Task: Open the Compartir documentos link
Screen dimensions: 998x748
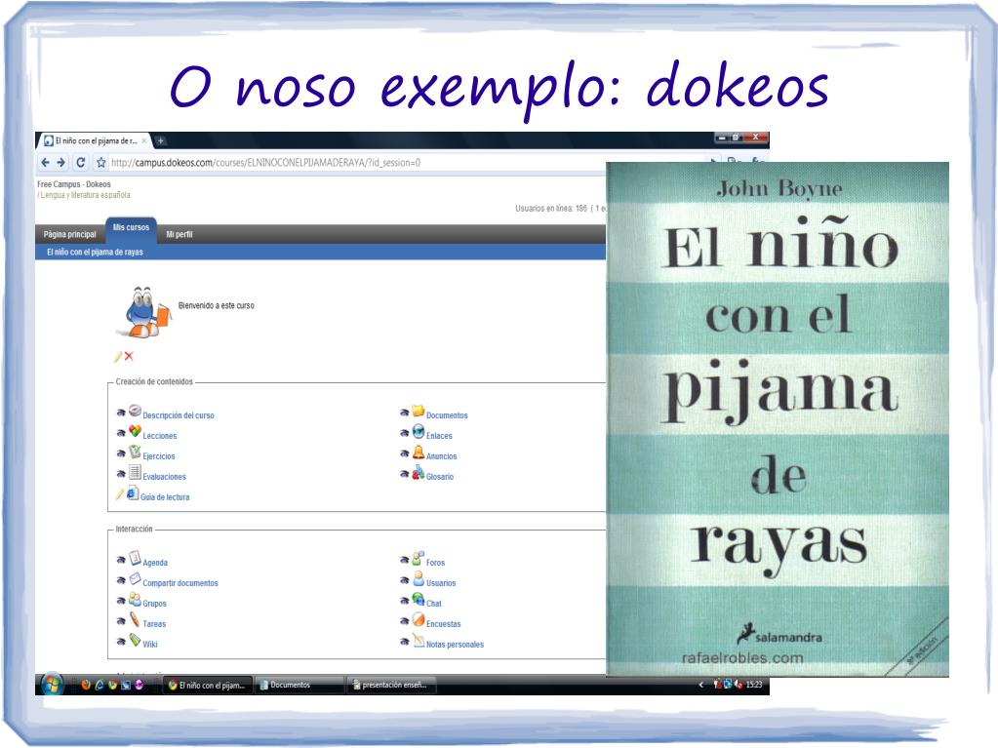Action: tap(180, 583)
